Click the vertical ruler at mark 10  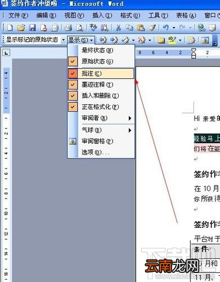tap(6, 213)
